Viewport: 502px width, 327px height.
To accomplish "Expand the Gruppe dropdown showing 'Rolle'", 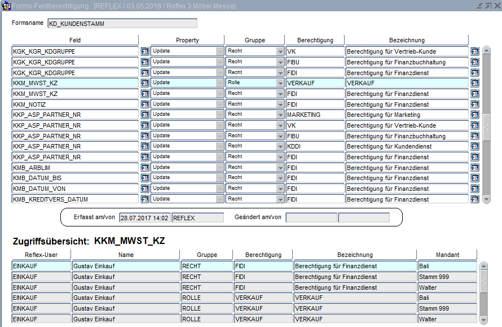I will pyautogui.click(x=280, y=83).
